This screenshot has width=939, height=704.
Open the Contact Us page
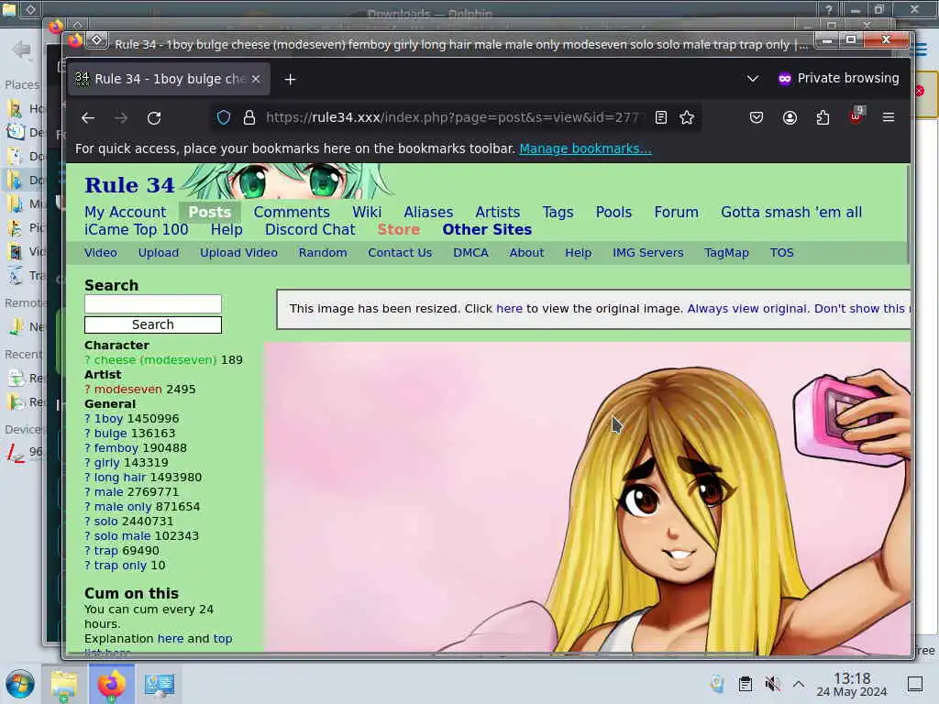[x=400, y=253]
